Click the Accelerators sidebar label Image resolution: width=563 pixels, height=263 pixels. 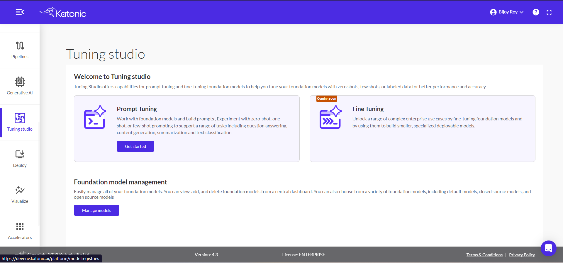click(20, 238)
